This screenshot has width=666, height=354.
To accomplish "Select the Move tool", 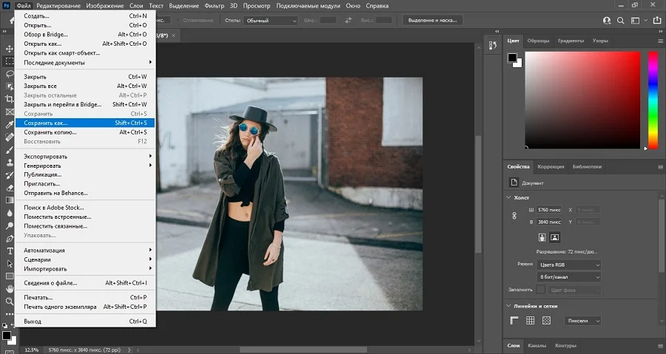I will [10, 49].
